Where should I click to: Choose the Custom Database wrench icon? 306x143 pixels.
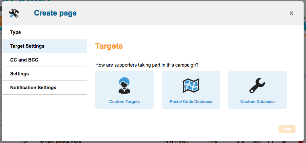point(257,85)
